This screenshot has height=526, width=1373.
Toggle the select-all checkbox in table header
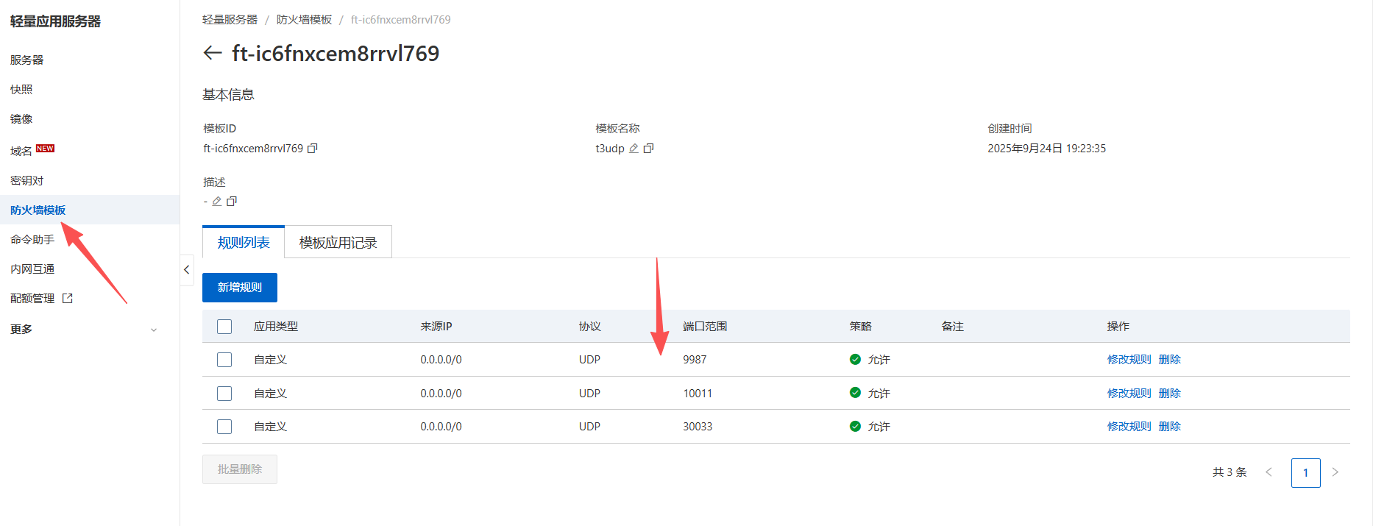tap(224, 327)
